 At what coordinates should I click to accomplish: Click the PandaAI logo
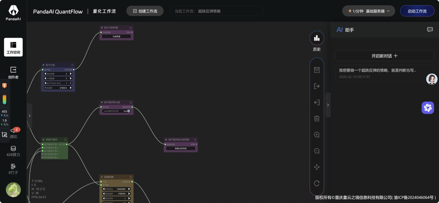pos(13,13)
